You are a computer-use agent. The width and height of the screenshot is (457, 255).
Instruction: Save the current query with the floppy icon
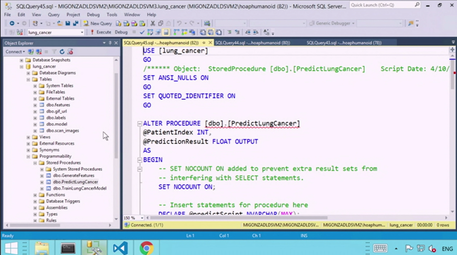pos(68,23)
